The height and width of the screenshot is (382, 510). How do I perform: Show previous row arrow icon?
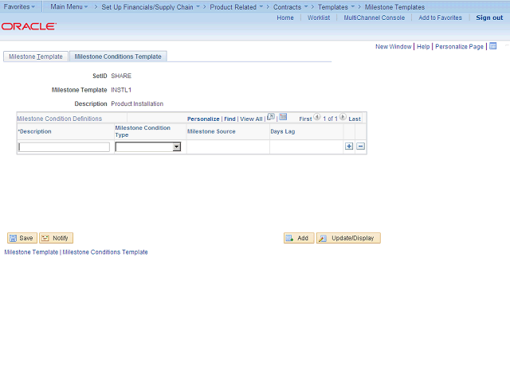tap(317, 117)
